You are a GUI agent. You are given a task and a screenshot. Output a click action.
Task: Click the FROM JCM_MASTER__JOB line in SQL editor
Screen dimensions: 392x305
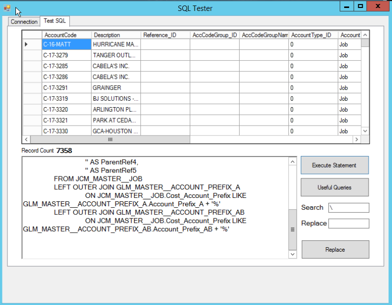point(98,179)
